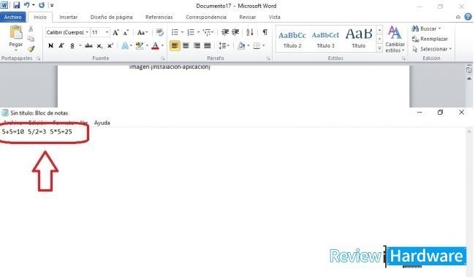Click the Word help question mark icon
The image size is (475, 277).
click(x=468, y=17)
